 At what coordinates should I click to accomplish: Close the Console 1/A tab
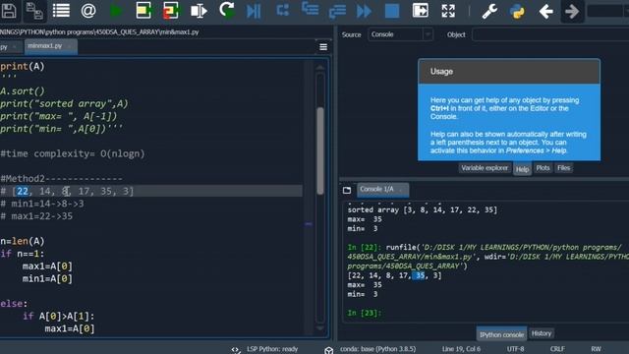point(401,190)
